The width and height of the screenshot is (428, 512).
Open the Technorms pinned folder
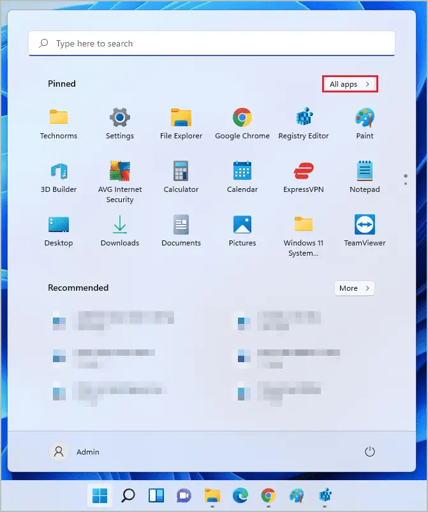[x=59, y=124]
